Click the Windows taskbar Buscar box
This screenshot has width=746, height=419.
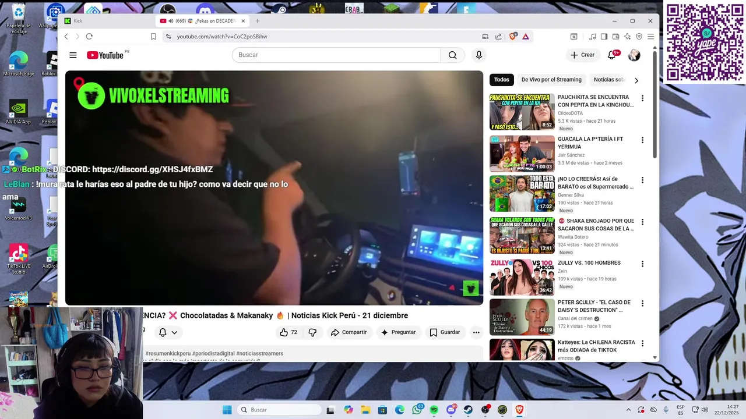(279, 410)
